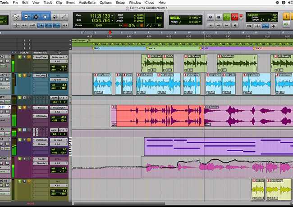Select the Zoomer tool
293x207 pixels.
pos(16,17)
